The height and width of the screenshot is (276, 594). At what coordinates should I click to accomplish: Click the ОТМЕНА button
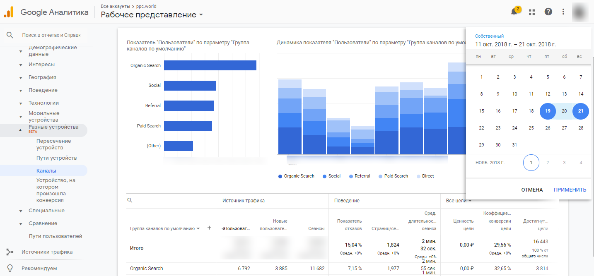pyautogui.click(x=532, y=190)
